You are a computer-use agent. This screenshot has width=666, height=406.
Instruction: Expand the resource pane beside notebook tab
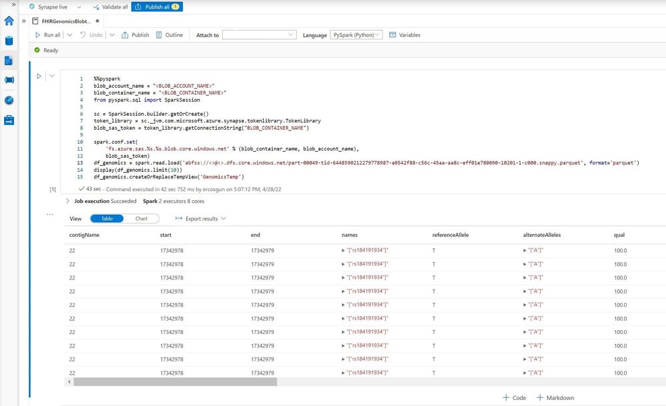24,21
